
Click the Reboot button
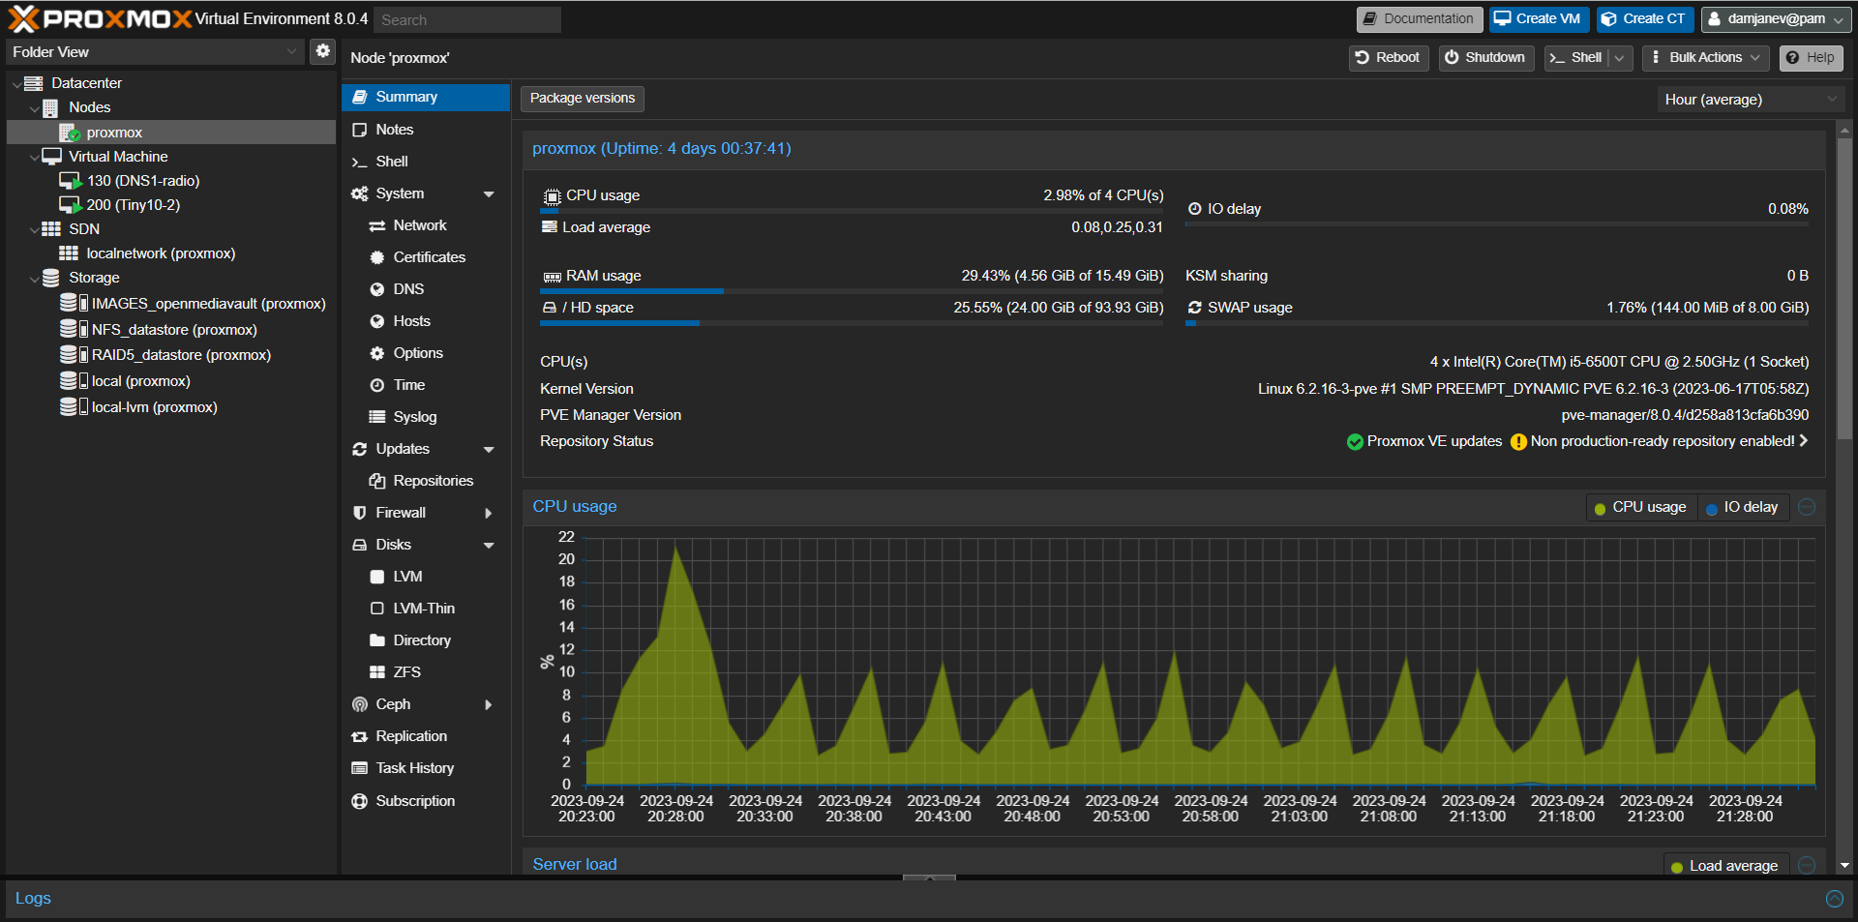[1389, 58]
